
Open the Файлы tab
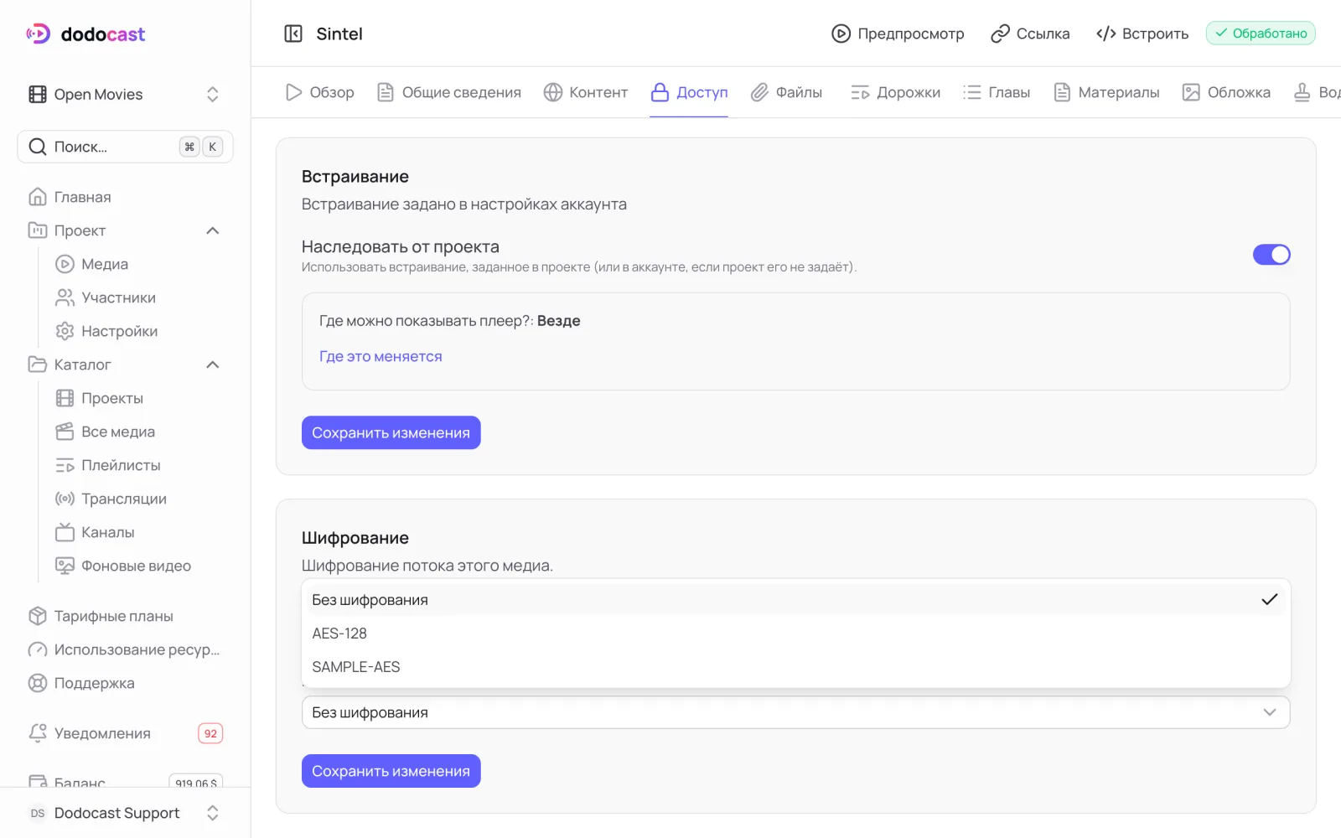tap(786, 92)
